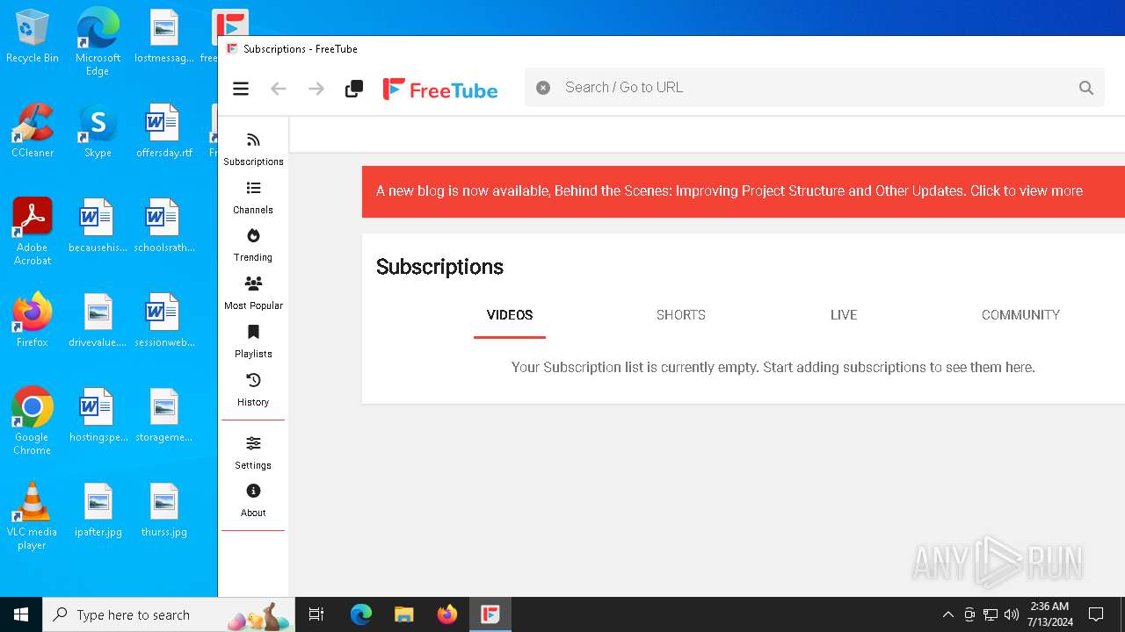
Task: Select the Firefox desktop shortcut
Action: point(33,320)
